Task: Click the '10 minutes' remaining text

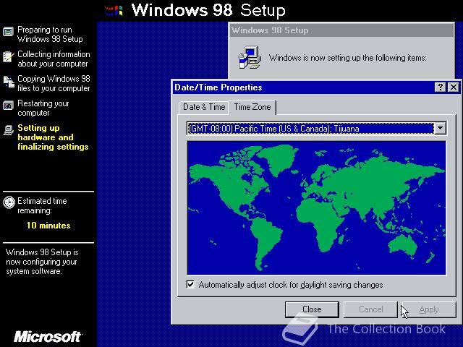Action: (48, 226)
